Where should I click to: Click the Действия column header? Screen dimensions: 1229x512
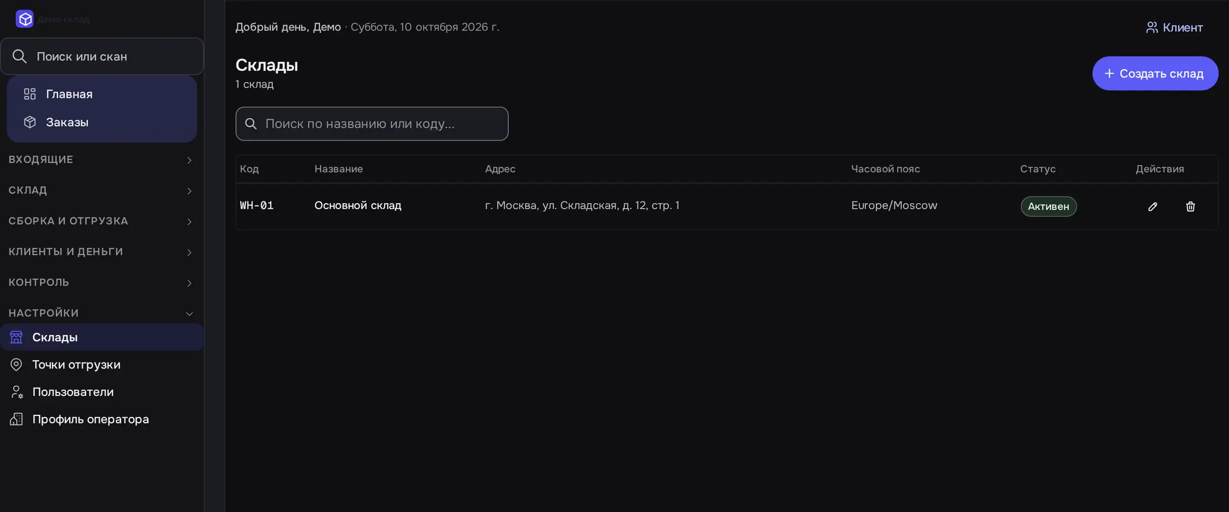pyautogui.click(x=1160, y=169)
